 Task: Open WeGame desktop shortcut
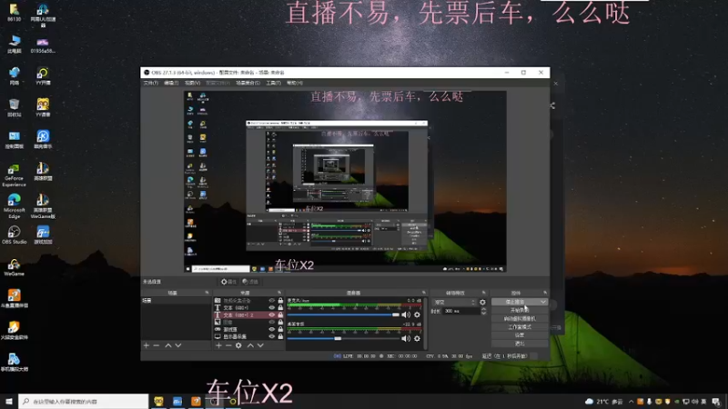pos(14,267)
